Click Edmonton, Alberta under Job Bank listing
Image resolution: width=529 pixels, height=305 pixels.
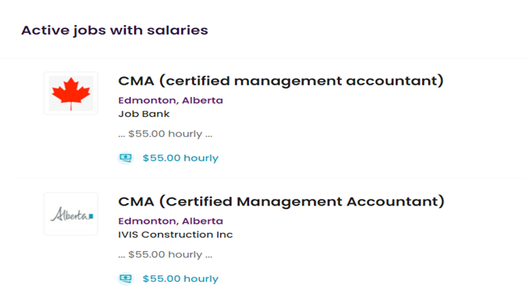(x=171, y=100)
